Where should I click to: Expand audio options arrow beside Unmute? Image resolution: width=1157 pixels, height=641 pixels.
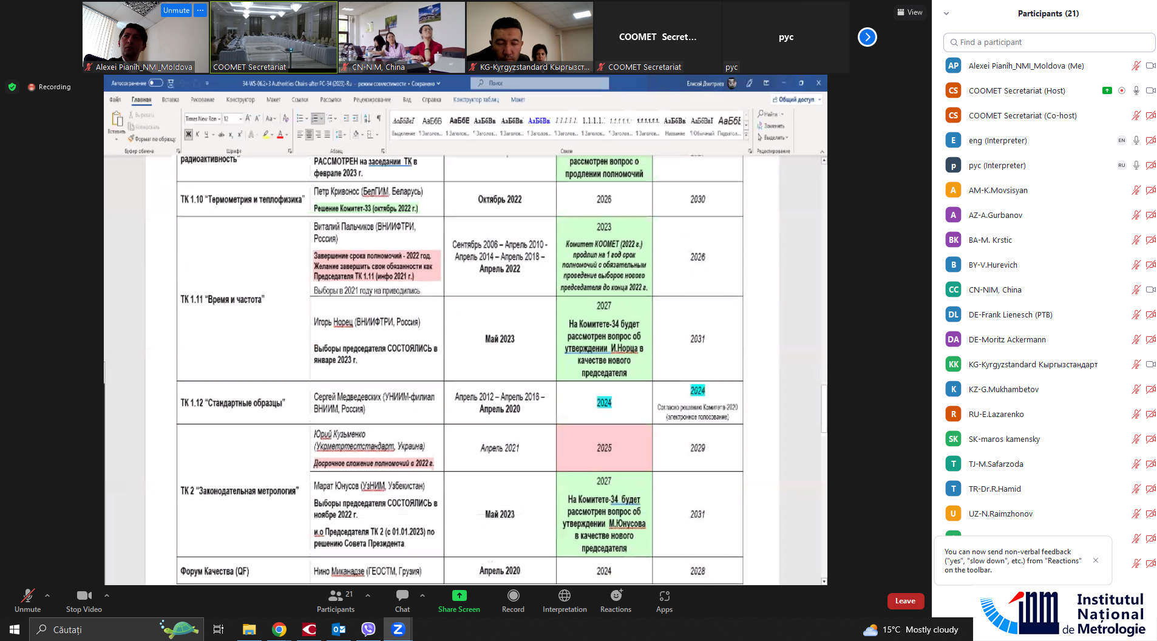pos(47,595)
